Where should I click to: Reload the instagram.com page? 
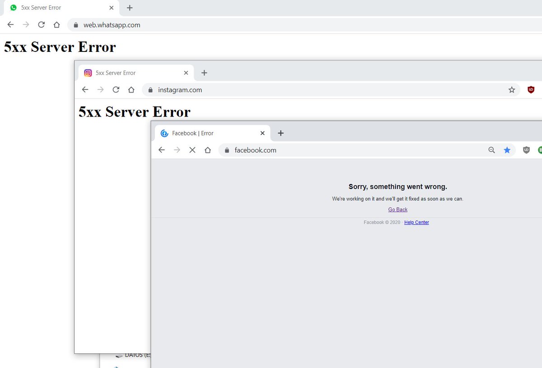tap(116, 90)
